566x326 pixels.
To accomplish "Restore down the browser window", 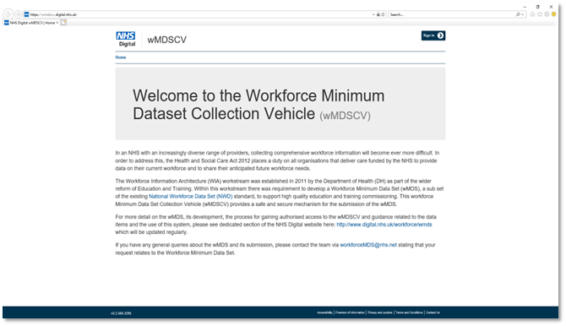I will 537,7.
